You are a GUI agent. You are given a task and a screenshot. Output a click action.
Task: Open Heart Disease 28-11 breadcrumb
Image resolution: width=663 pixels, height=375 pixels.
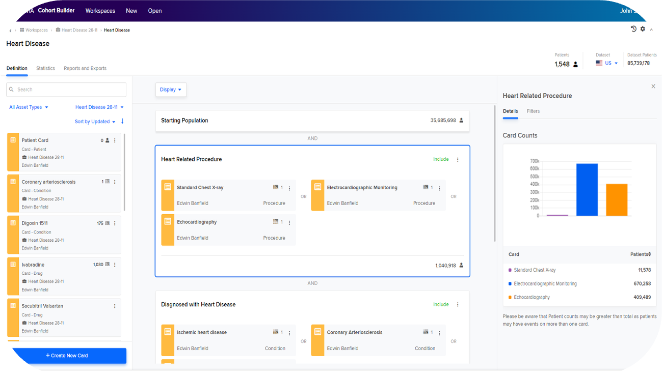tap(76, 30)
